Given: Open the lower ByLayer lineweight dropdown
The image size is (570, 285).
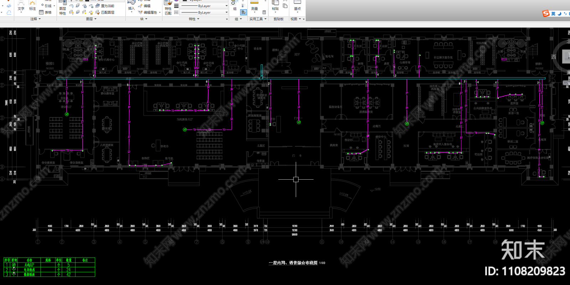Looking at the screenshot, I should pos(204,12).
